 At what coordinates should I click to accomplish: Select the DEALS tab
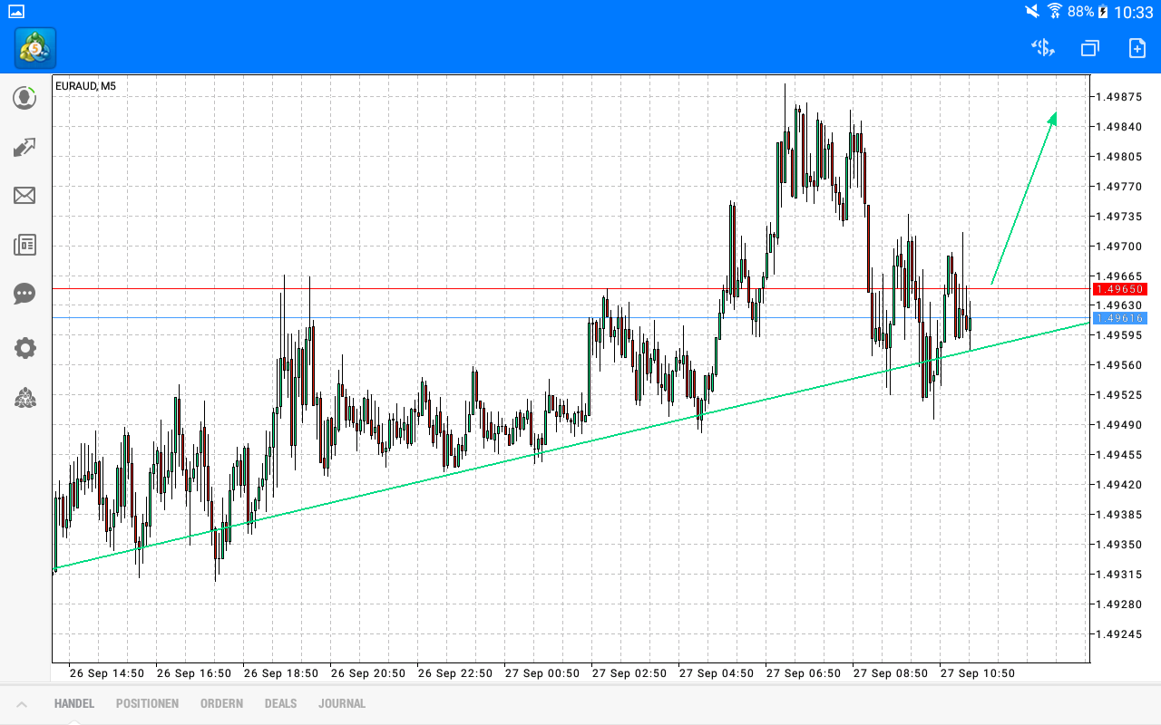click(280, 703)
